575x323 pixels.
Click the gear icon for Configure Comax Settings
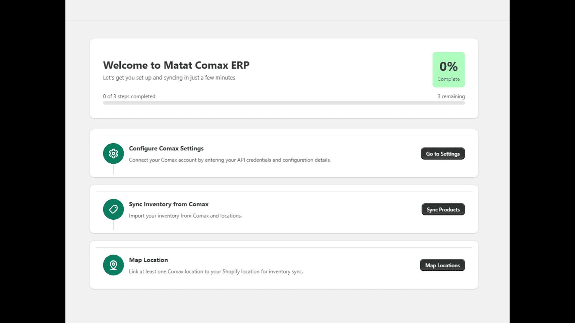pyautogui.click(x=113, y=154)
